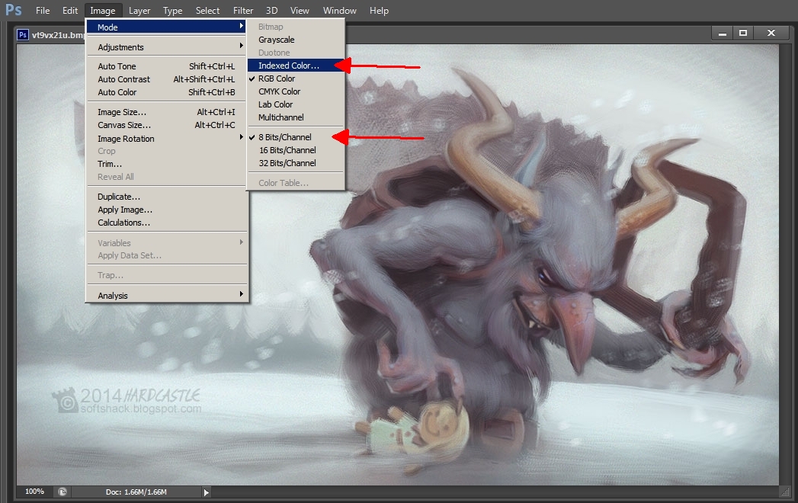Close the open Image menu
Image resolution: width=798 pixels, height=503 pixels.
(x=102, y=10)
